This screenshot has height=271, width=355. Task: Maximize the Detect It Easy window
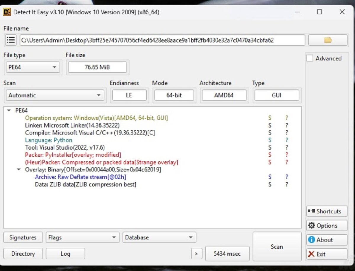[x=319, y=12]
